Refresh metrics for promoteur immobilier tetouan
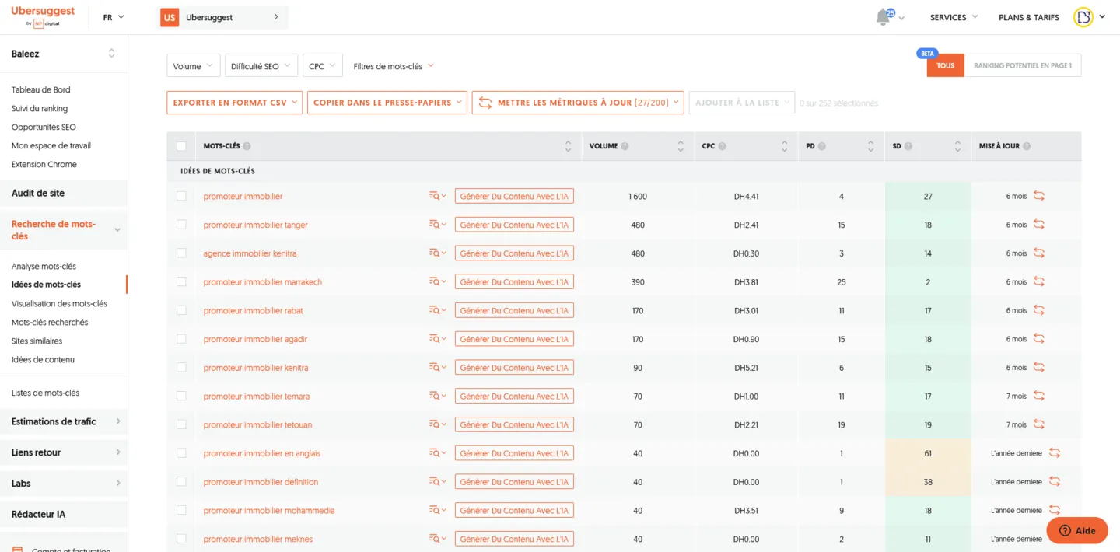This screenshot has width=1120, height=552. click(1038, 424)
